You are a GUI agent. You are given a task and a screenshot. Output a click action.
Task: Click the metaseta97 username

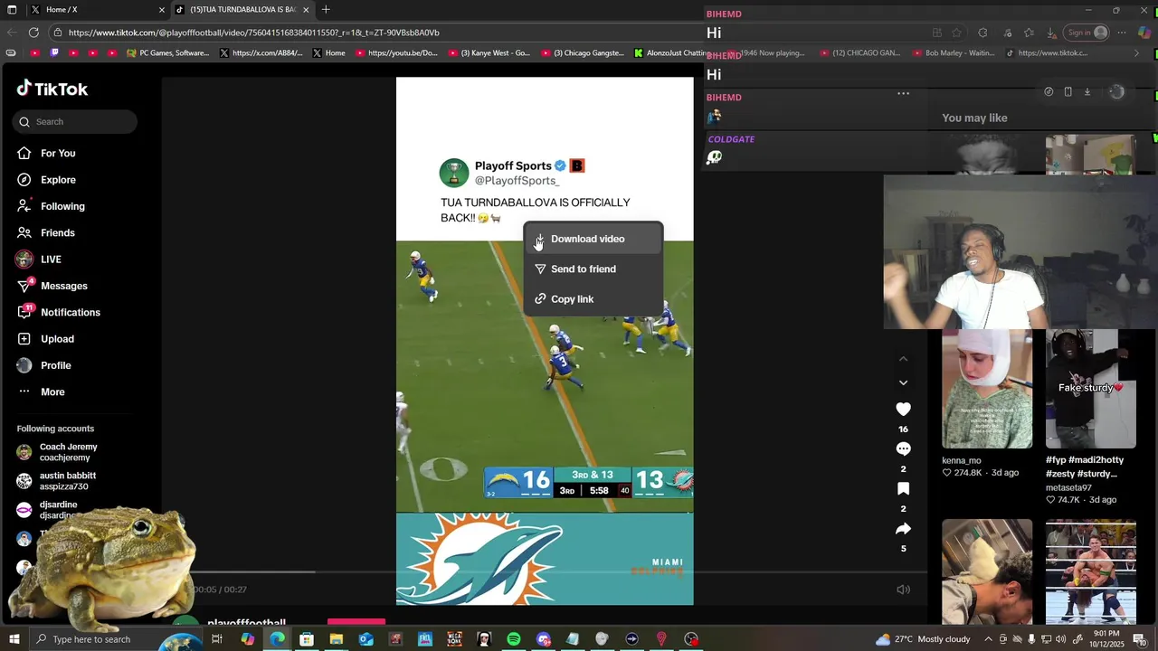click(x=1068, y=488)
